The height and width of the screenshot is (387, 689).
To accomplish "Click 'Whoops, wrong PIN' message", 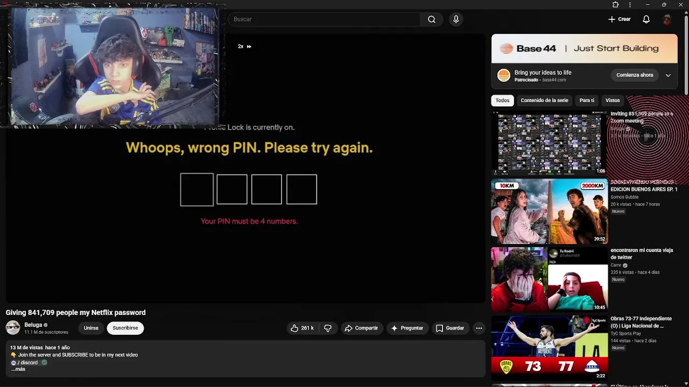I will point(249,148).
